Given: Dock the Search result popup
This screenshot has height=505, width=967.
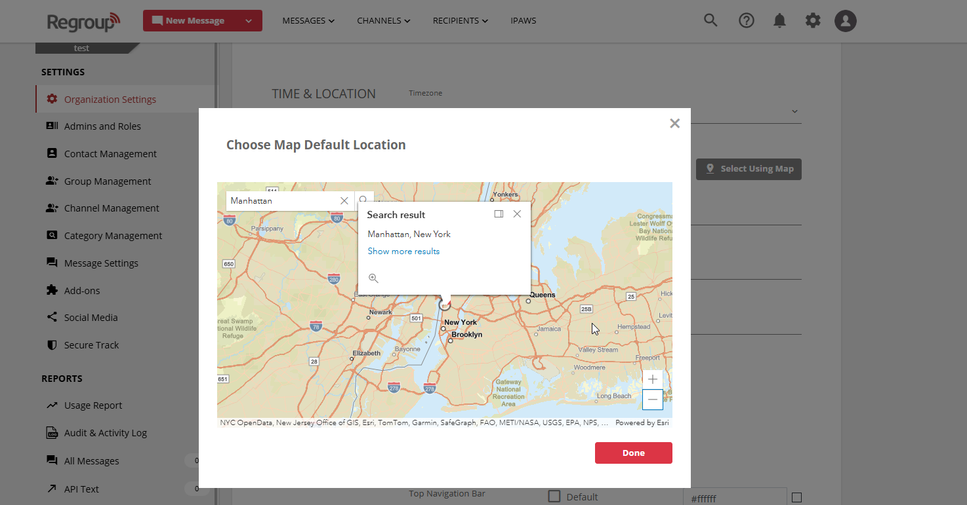Looking at the screenshot, I should pos(499,214).
